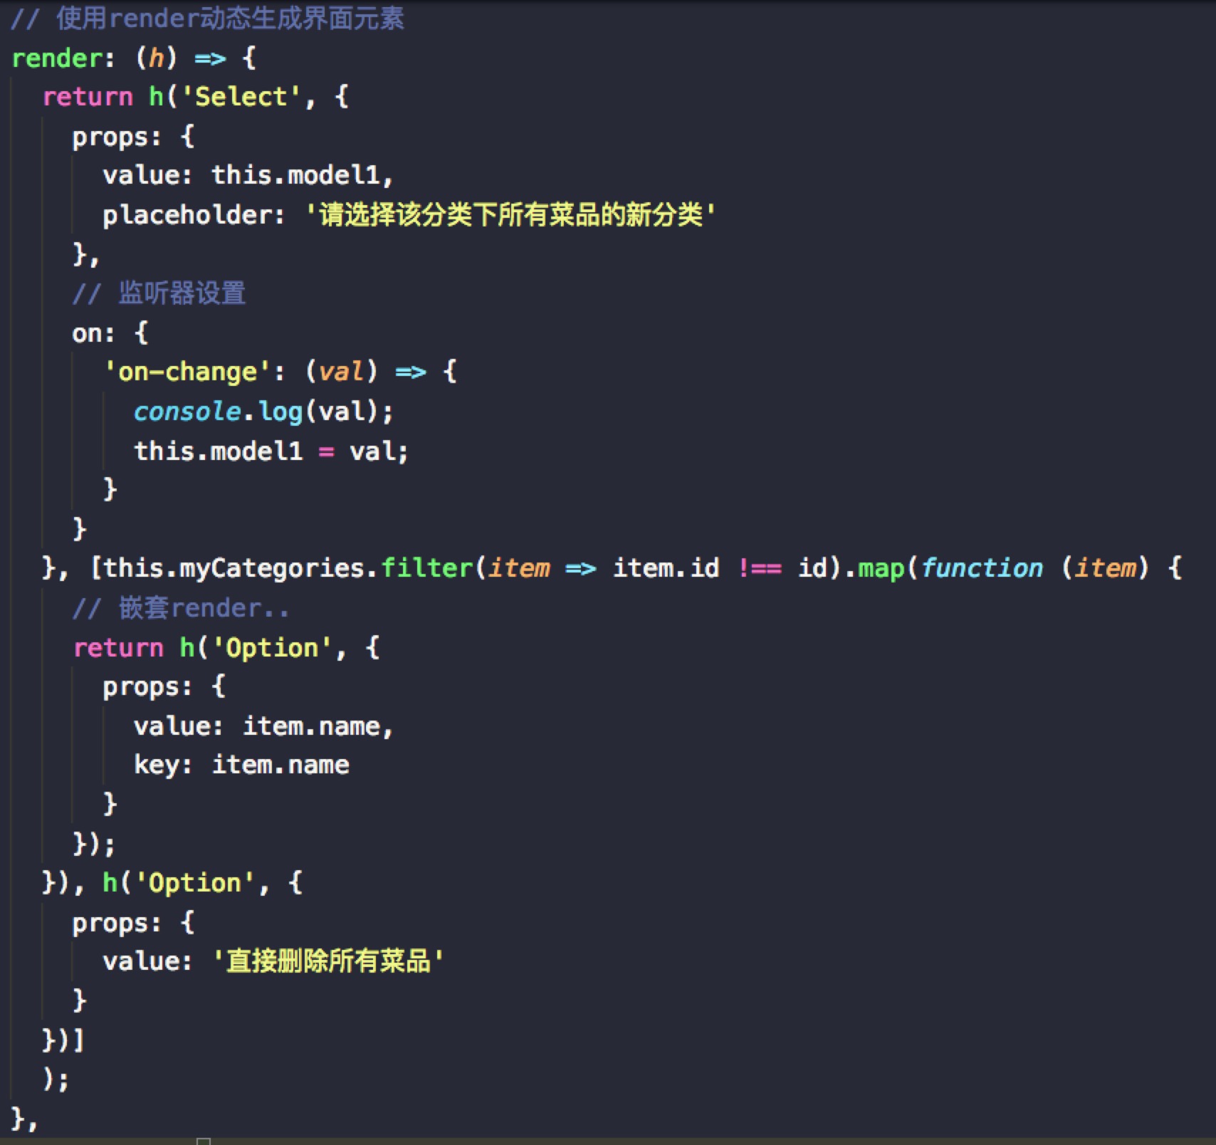The height and width of the screenshot is (1145, 1216).
Task: Click the 'map' method name
Action: pos(881,569)
